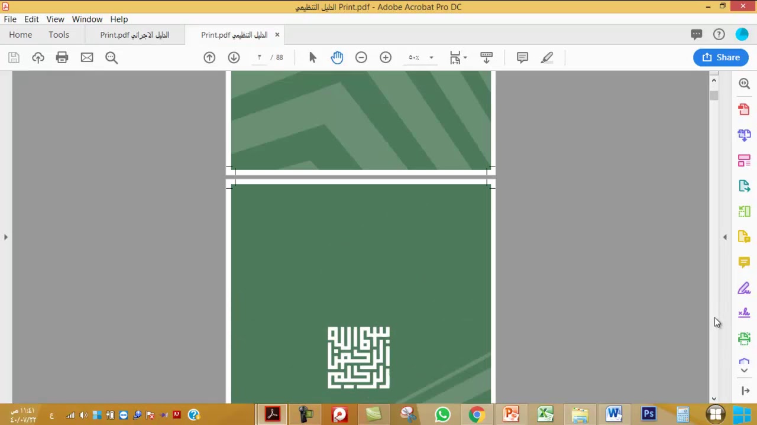Open the Scan & OCR tool

pyautogui.click(x=744, y=338)
